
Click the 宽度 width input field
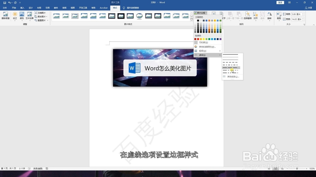[296, 19]
